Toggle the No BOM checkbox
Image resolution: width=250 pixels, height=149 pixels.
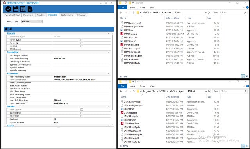click(x=82, y=46)
